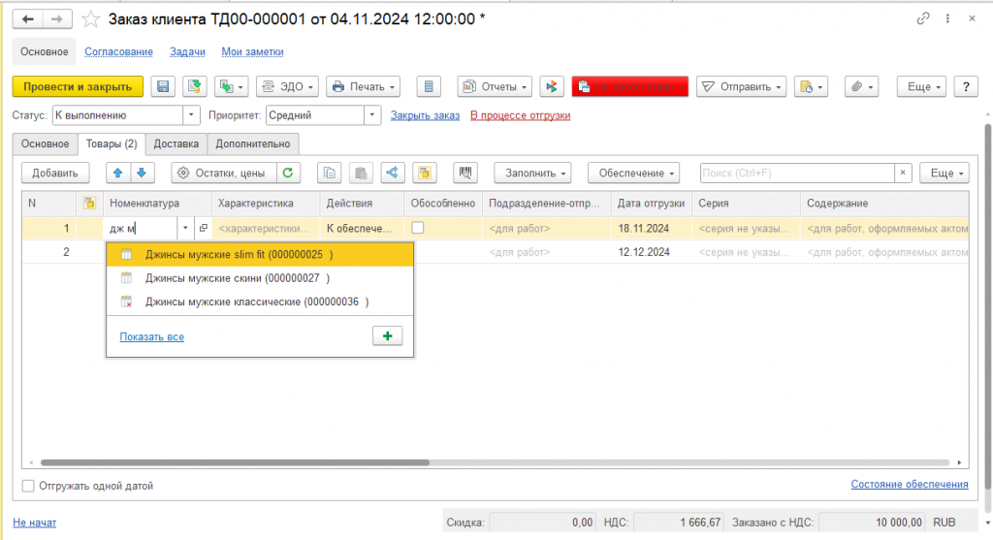The height and width of the screenshot is (540, 993).
Task: Switch to the Товары (2) tab
Action: point(112,143)
